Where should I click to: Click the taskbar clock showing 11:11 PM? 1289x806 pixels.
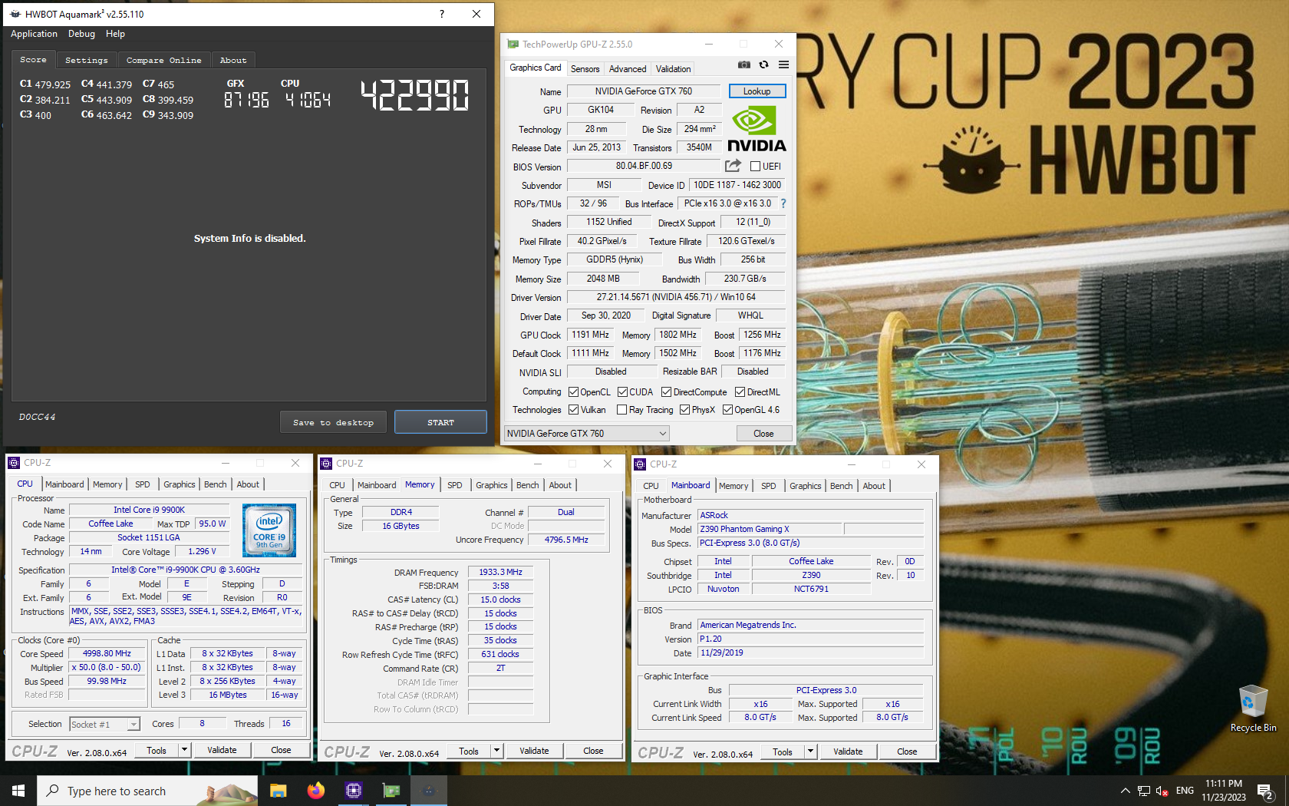1224,791
